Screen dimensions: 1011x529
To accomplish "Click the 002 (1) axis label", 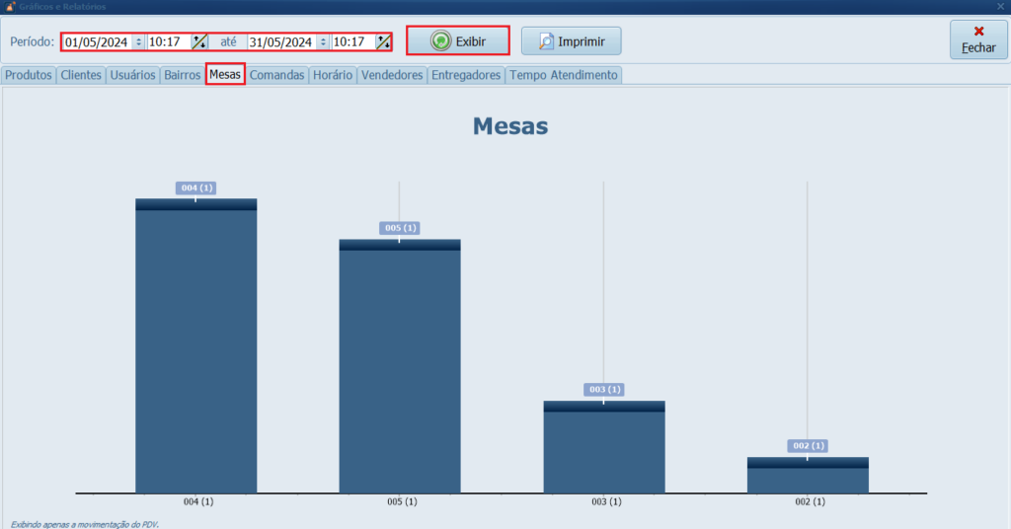I will (810, 501).
